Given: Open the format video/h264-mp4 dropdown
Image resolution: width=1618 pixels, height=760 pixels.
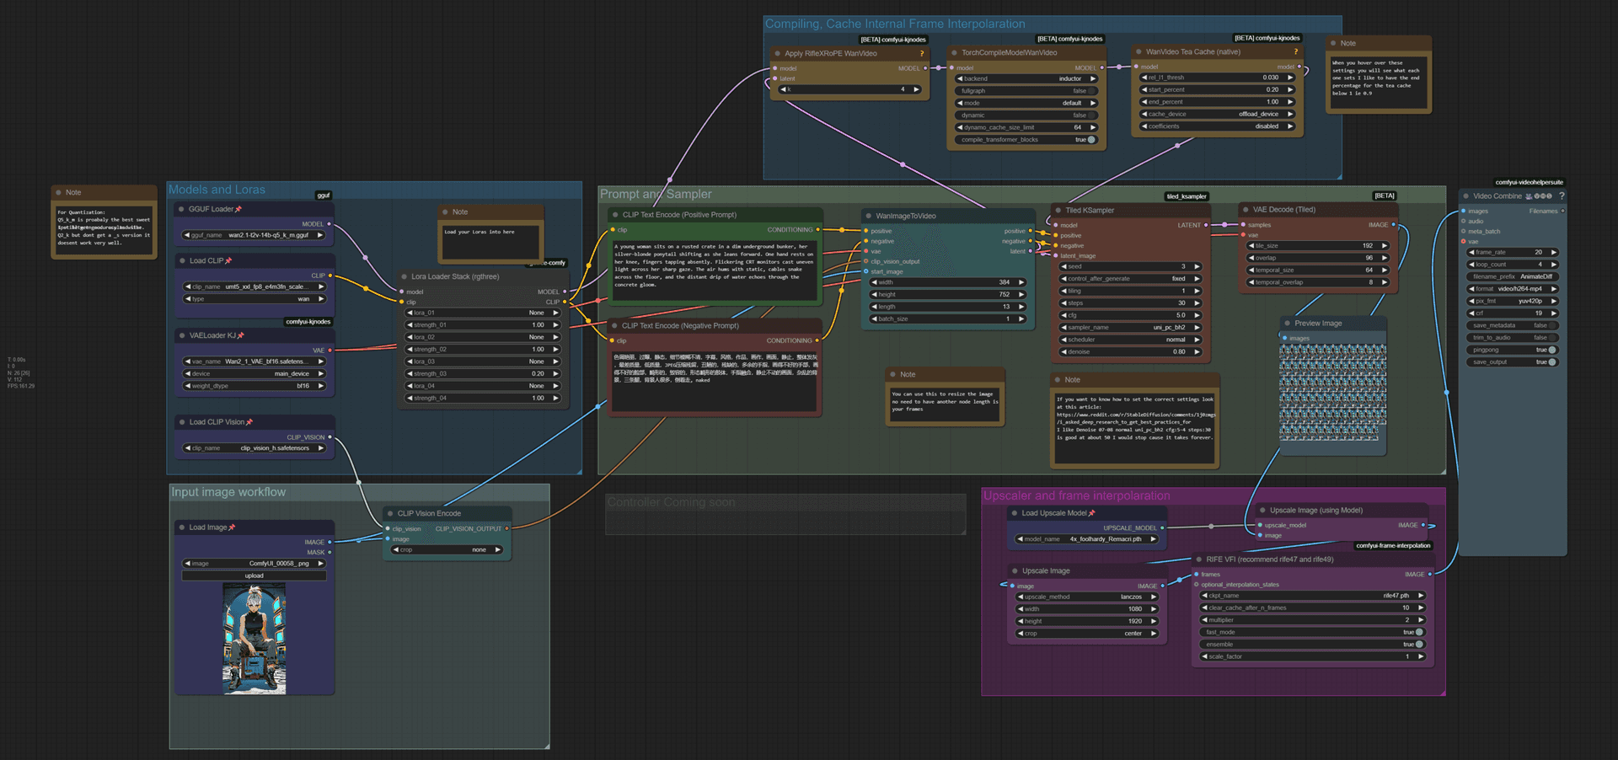Looking at the screenshot, I should (x=1513, y=289).
